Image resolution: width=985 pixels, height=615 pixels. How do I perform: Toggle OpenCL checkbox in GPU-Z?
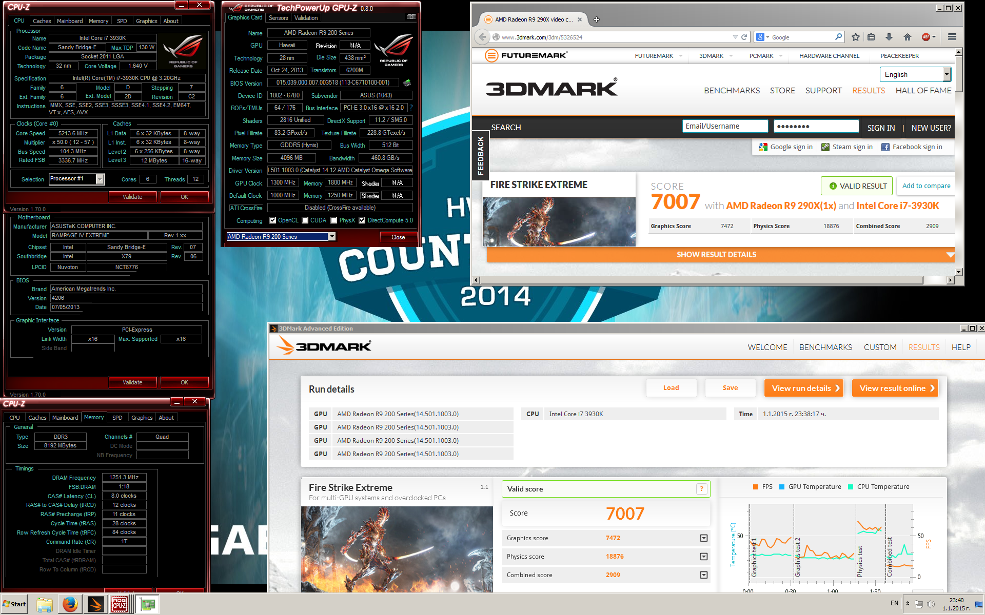tap(272, 220)
